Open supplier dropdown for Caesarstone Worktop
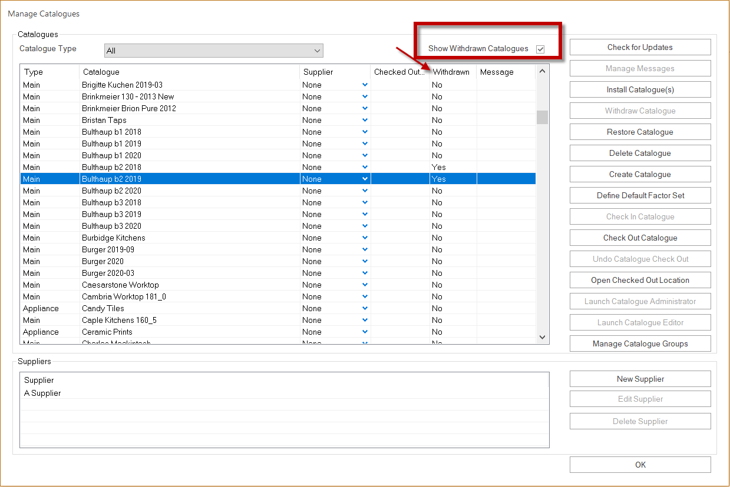 pos(365,285)
